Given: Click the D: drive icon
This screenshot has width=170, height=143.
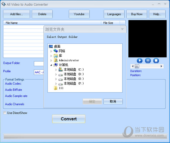Looking at the screenshot, I should point(61,75).
